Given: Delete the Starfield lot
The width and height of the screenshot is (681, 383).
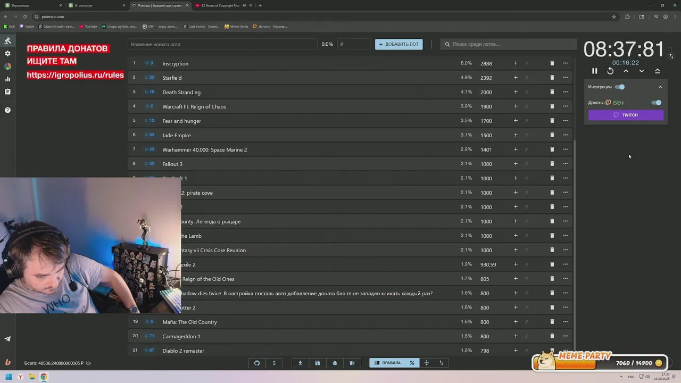Looking at the screenshot, I should coord(552,78).
